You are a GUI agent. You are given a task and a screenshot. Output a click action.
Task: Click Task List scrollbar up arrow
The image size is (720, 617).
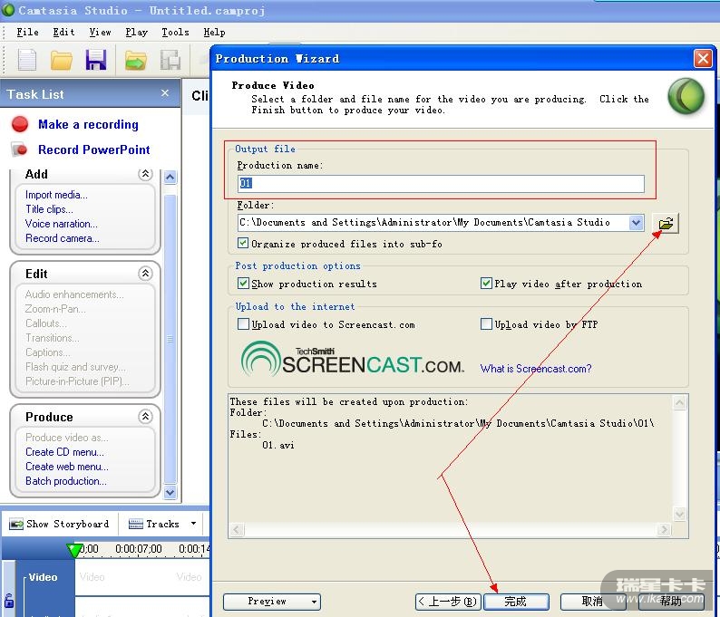tap(170, 177)
